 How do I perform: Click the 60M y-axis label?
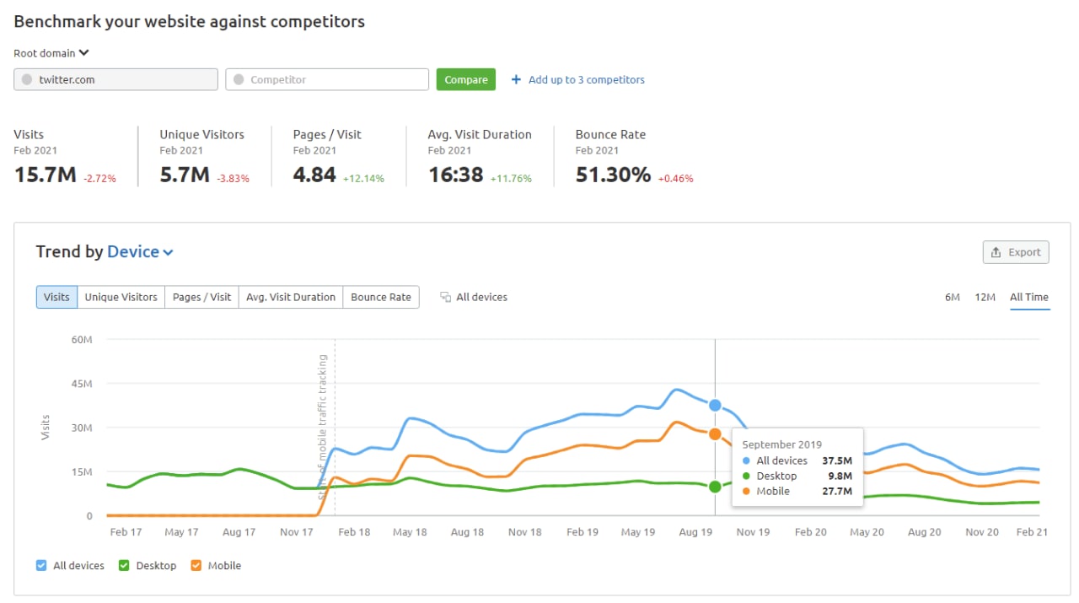point(83,340)
